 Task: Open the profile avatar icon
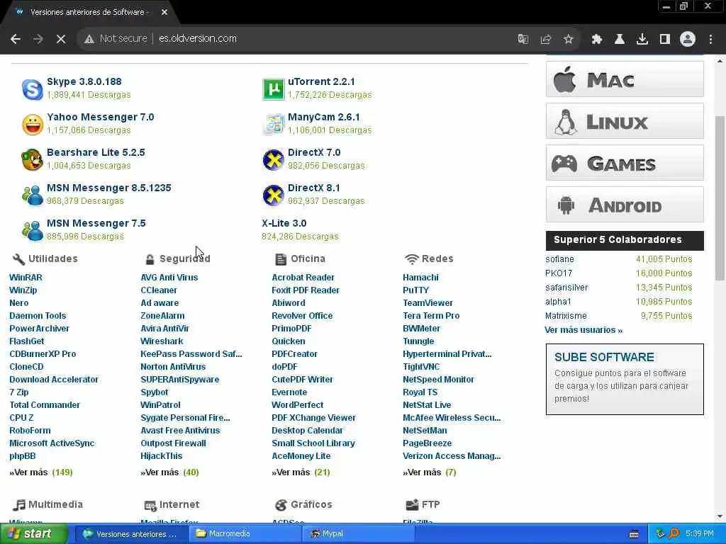(688, 39)
